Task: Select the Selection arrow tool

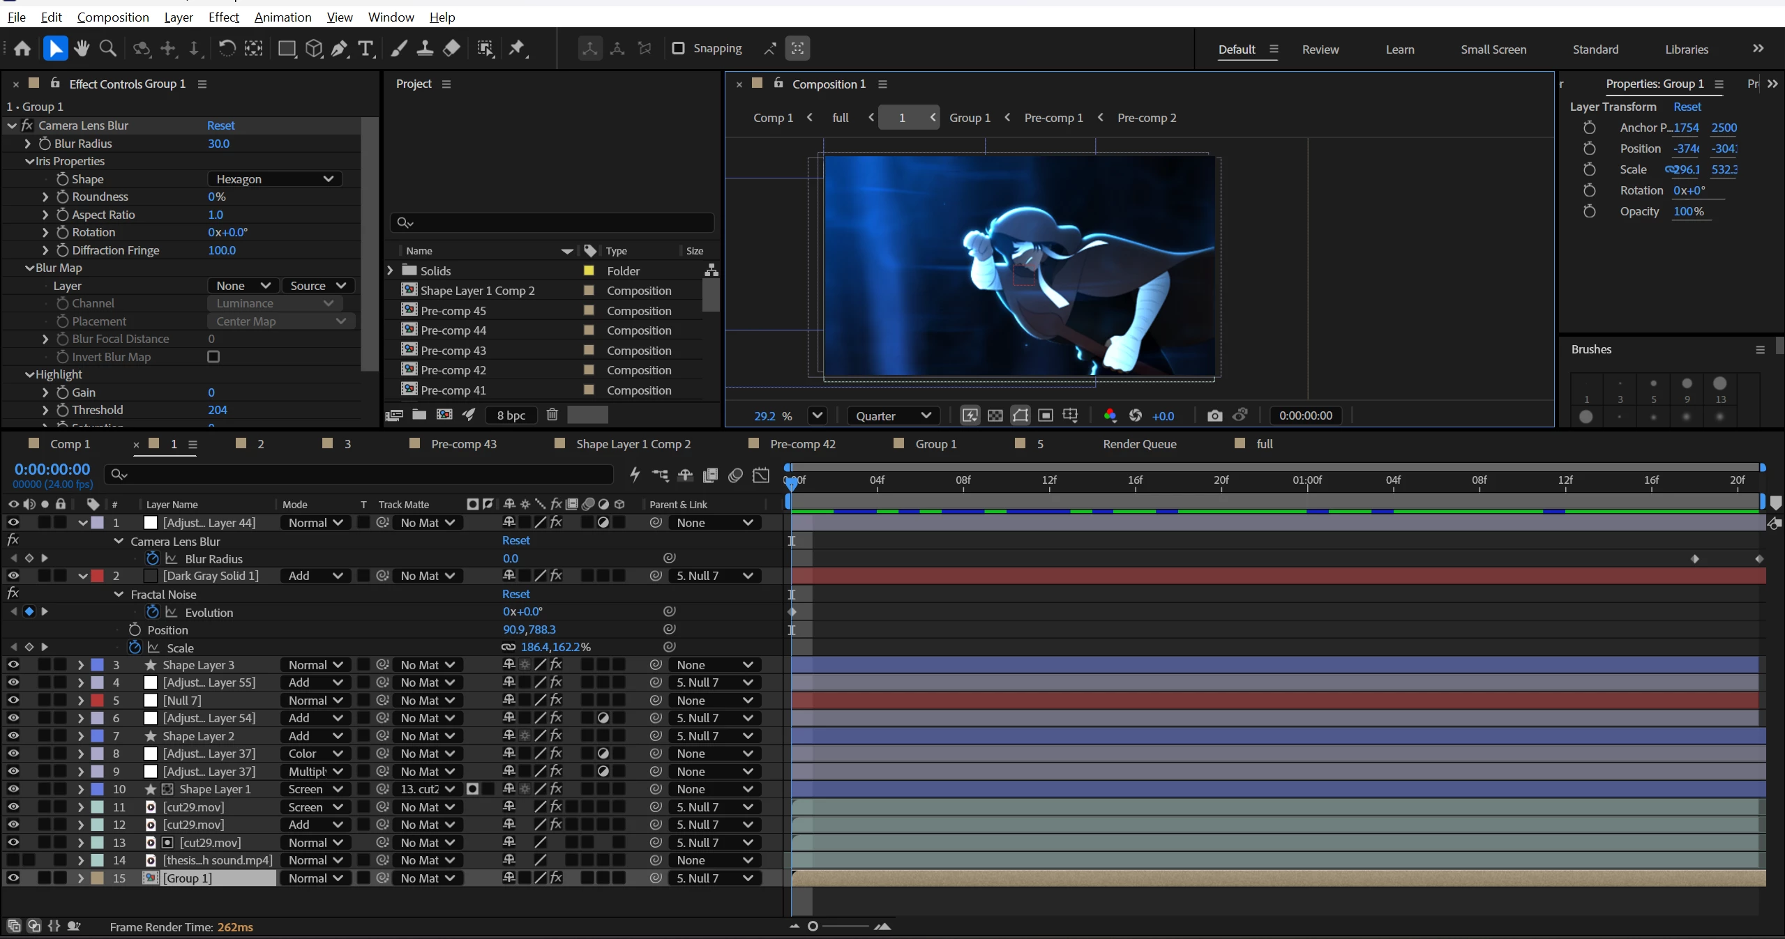Action: [55, 48]
